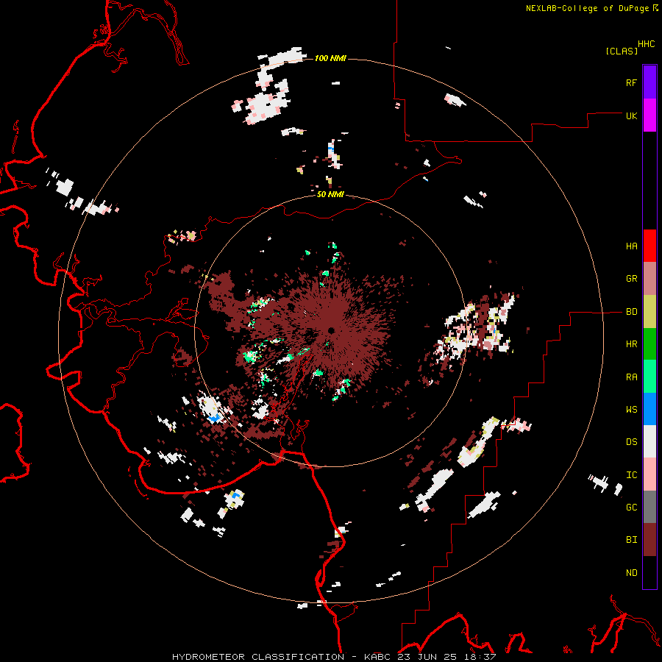The image size is (662, 662).
Task: Click the RF purple legend swatch
Action: (649, 82)
